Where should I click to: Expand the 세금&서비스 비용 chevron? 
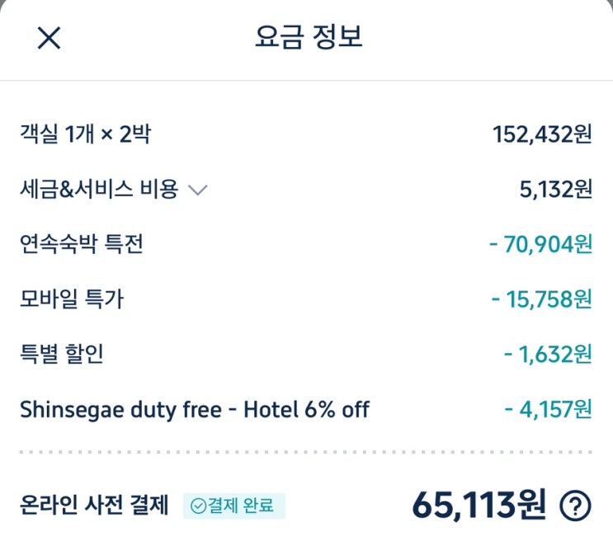click(x=197, y=191)
